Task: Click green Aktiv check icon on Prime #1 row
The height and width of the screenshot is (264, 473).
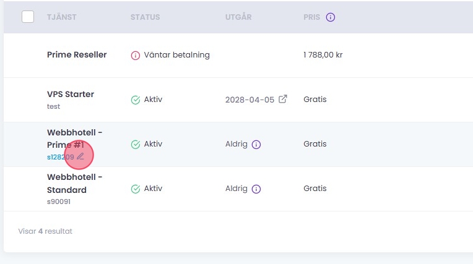Action: click(x=136, y=144)
